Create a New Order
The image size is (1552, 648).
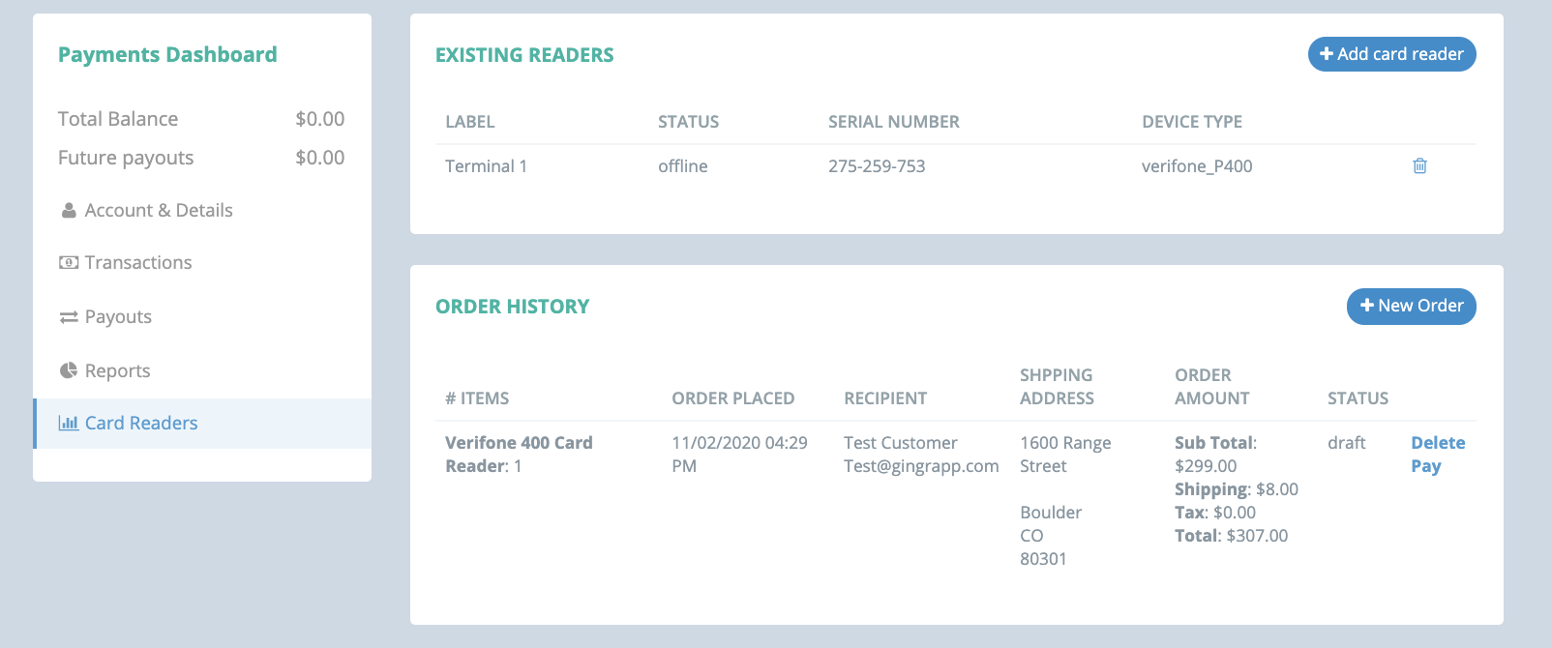pos(1411,307)
